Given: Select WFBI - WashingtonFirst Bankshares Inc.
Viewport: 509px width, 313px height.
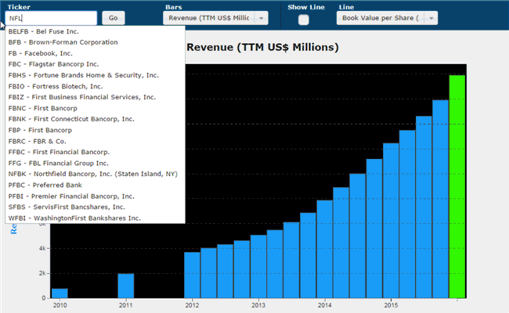Looking at the screenshot, I should [x=95, y=218].
